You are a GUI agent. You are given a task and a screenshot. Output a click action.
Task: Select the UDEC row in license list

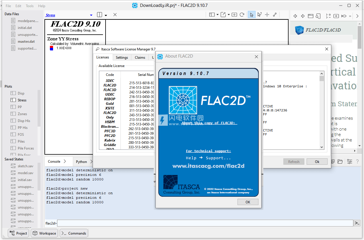pos(110,94)
